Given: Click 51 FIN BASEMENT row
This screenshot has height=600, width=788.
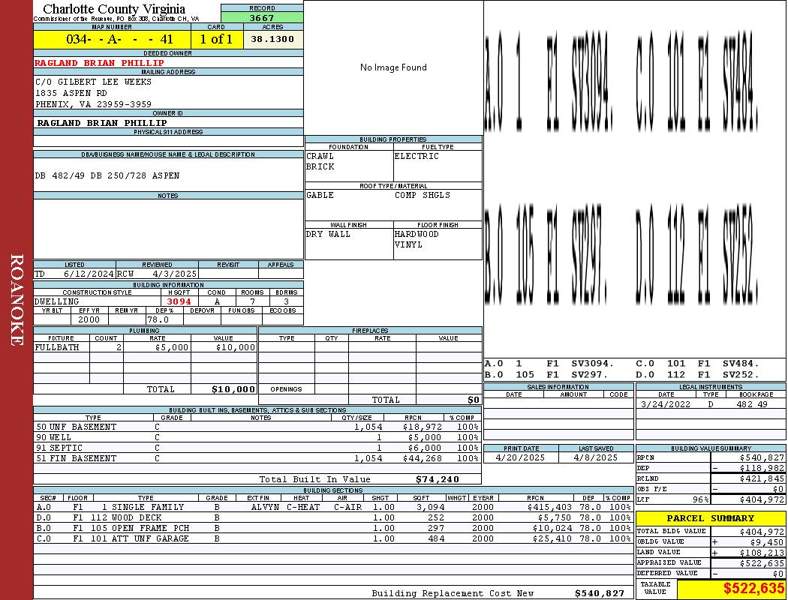Looking at the screenshot, I should coord(257,458).
